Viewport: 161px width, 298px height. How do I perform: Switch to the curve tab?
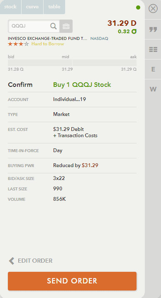32,7
